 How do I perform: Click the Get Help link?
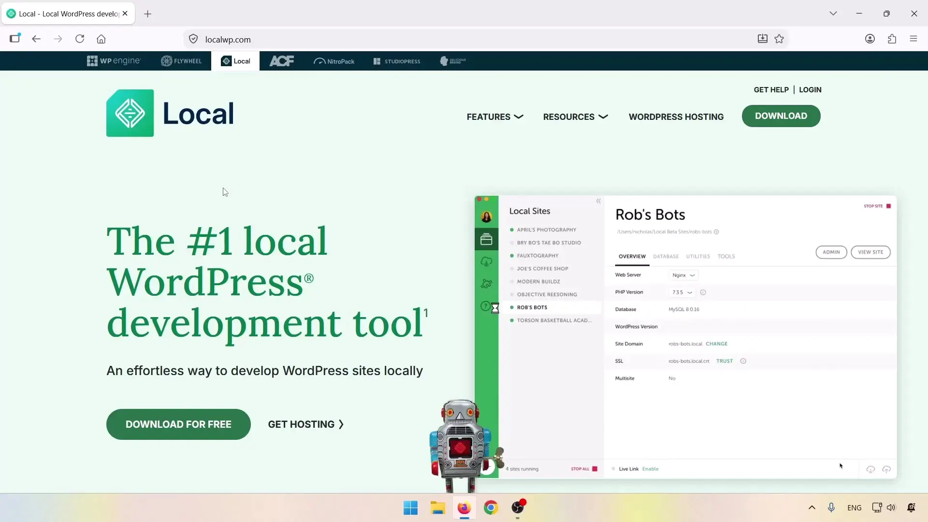pos(771,90)
